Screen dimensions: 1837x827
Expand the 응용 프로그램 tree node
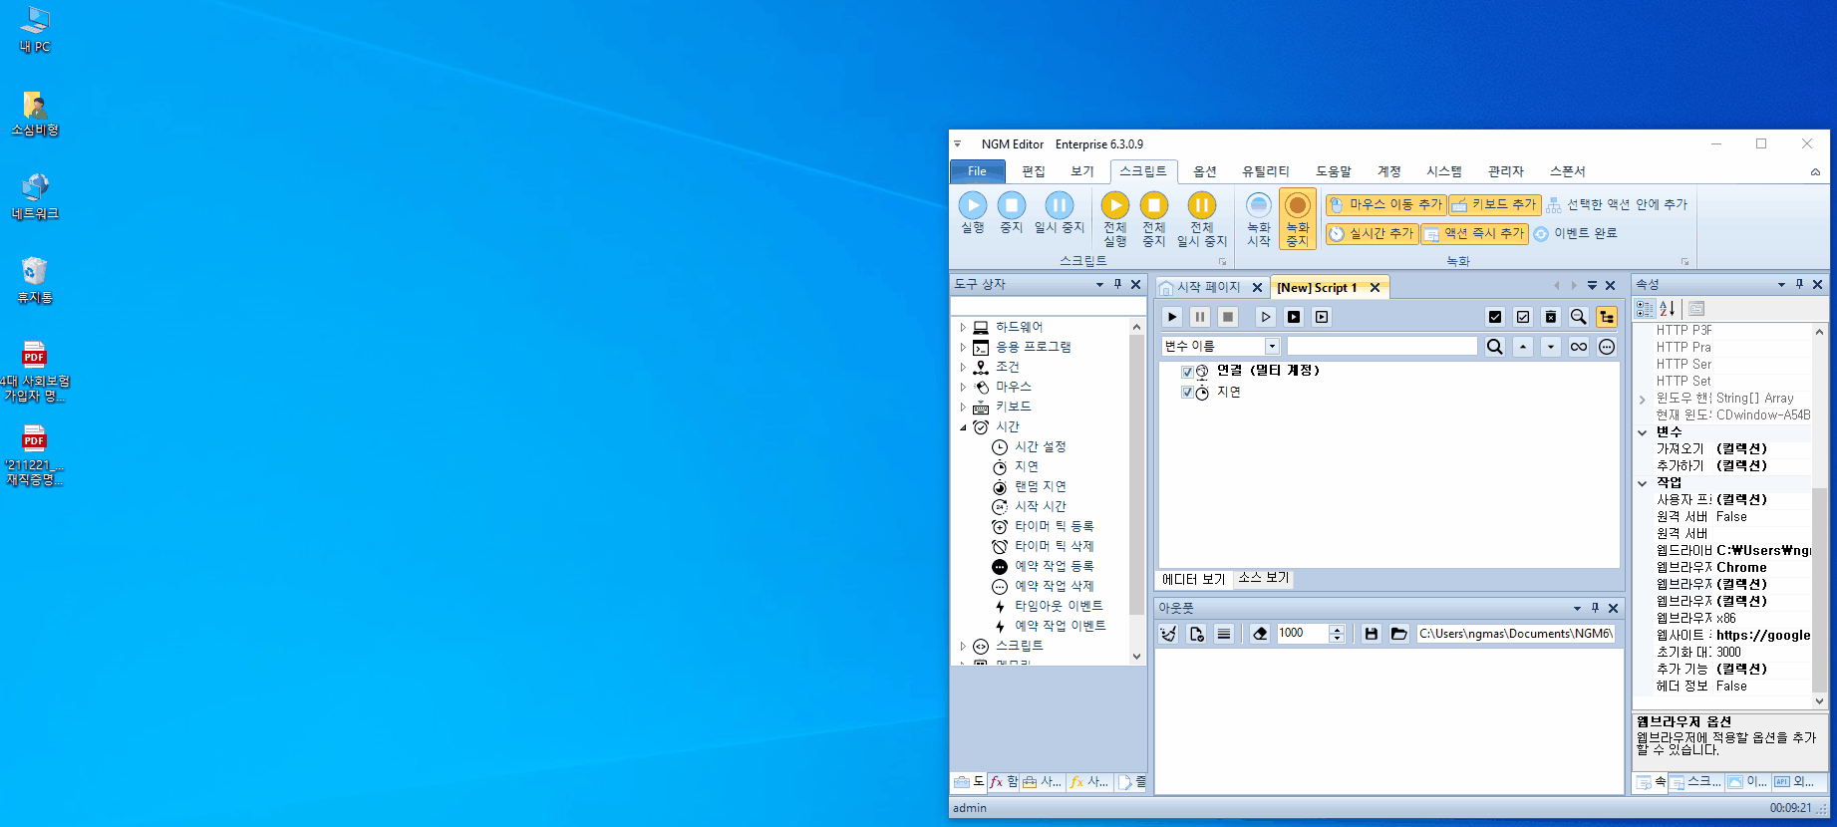[963, 347]
